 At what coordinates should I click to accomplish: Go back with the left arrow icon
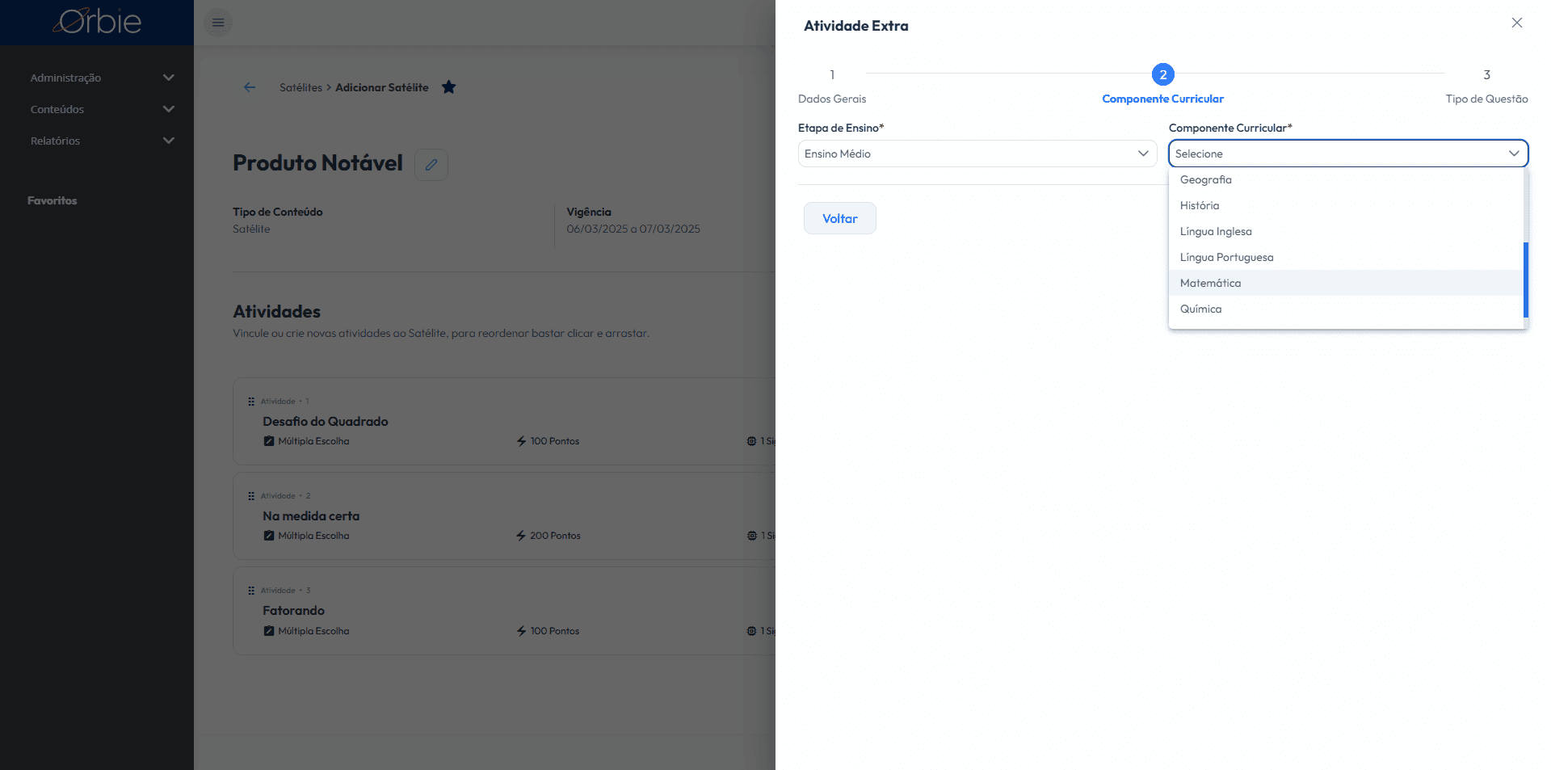pyautogui.click(x=250, y=87)
